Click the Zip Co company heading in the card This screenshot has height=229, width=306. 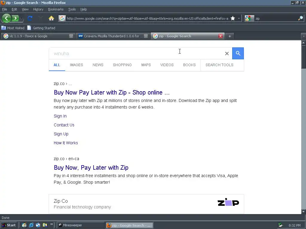tap(61, 201)
